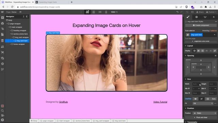
Task: Open the site Settings gear in sidebar
Action: click(2, 64)
